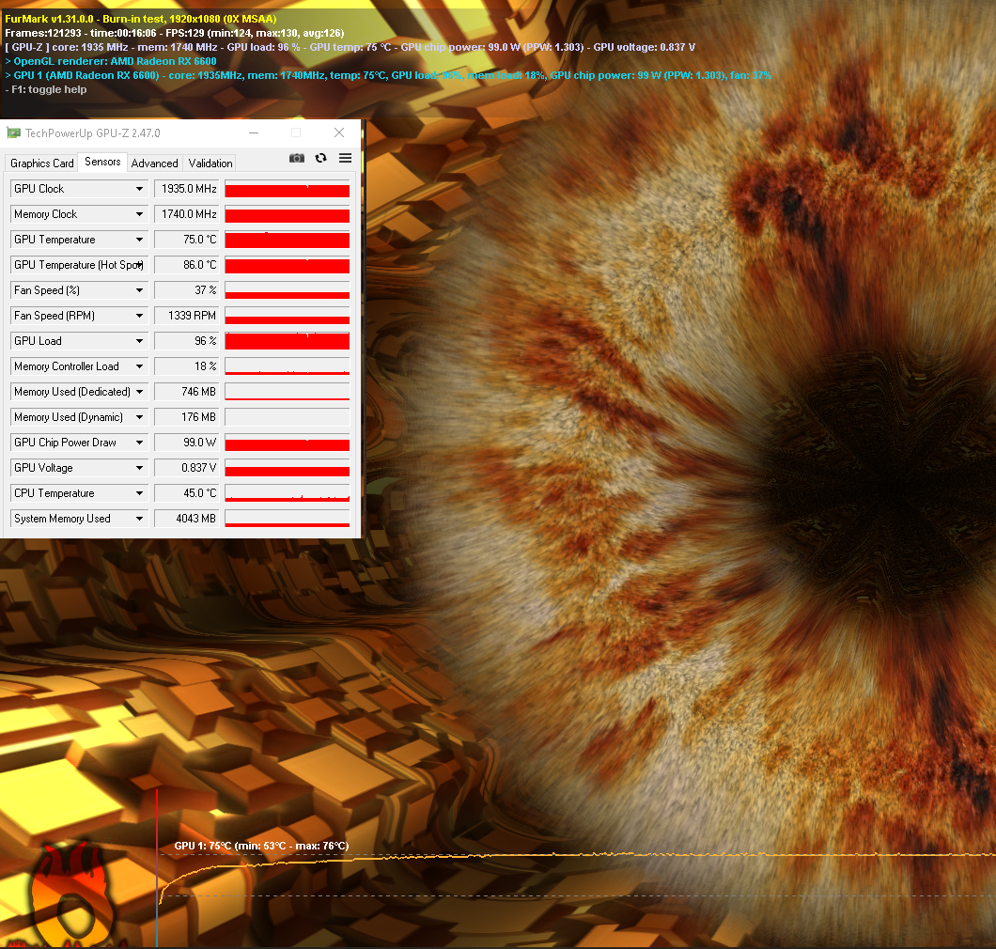This screenshot has width=996, height=949.
Task: Click the OpenGL renderer line in FurMark overlay
Action: point(111,61)
